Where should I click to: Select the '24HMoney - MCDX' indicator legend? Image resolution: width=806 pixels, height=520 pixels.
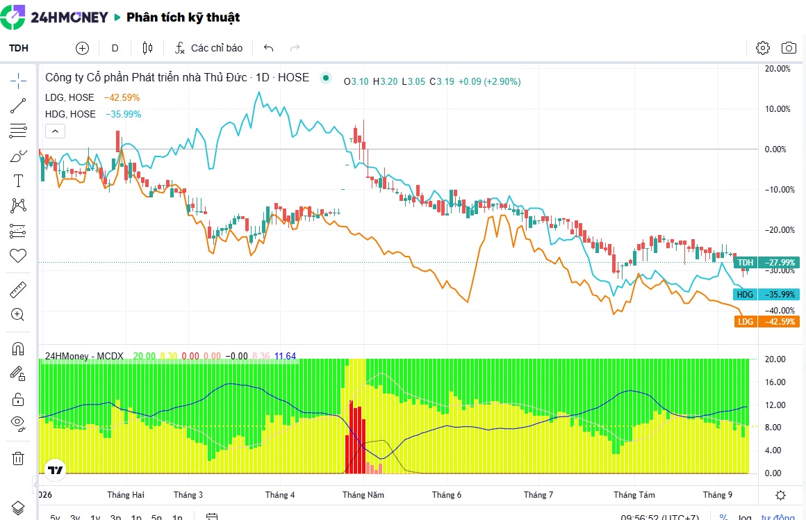pyautogui.click(x=84, y=356)
